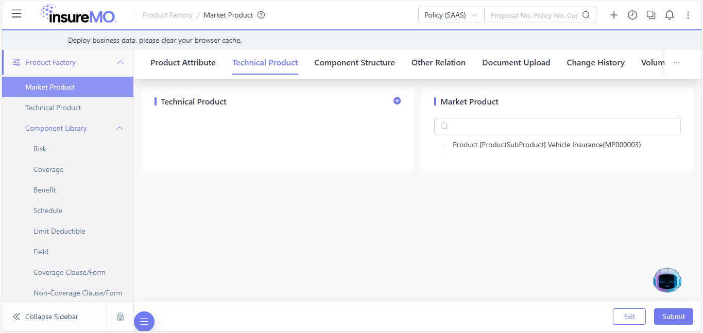Show more tabs via ellipsis
This screenshot has height=333, width=703.
pos(677,62)
